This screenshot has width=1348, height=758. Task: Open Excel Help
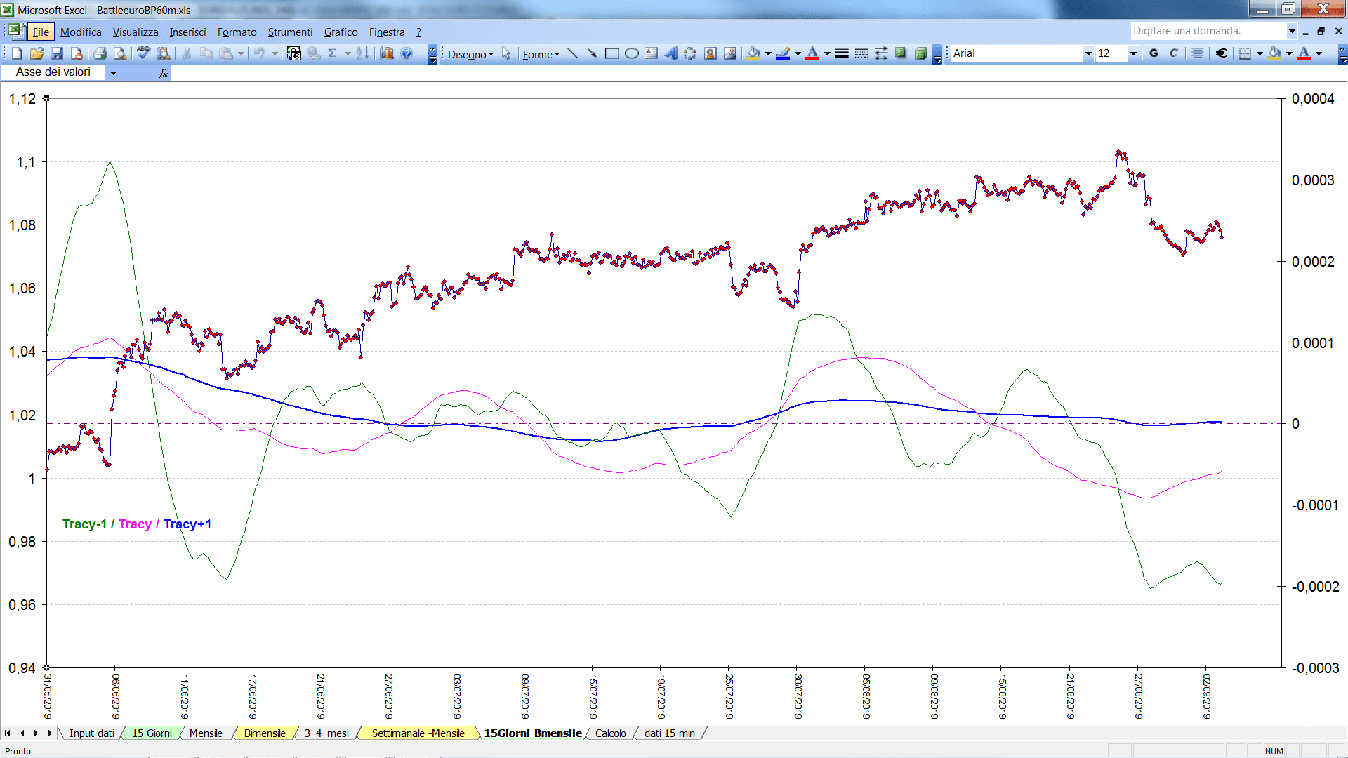pos(407,53)
